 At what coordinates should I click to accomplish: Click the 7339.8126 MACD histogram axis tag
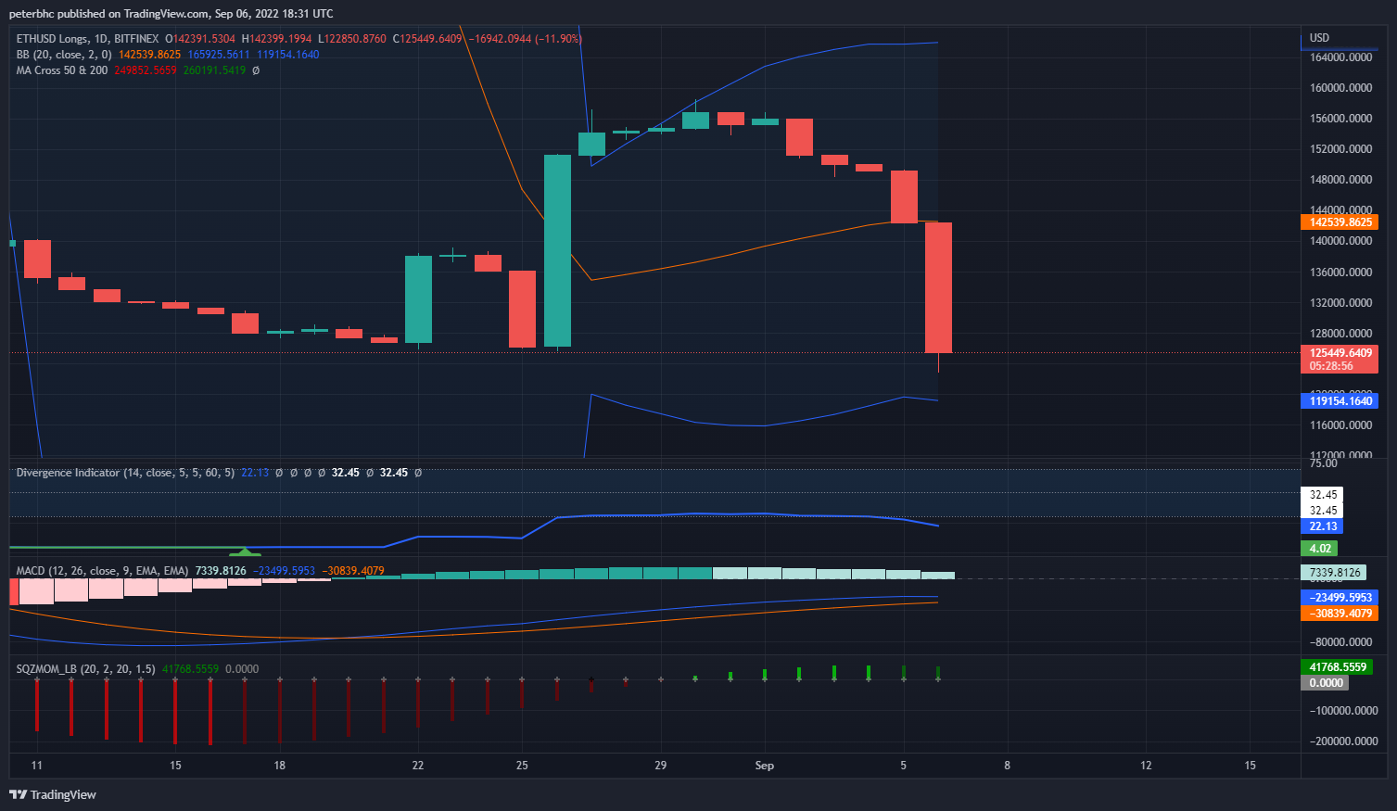click(x=1334, y=573)
